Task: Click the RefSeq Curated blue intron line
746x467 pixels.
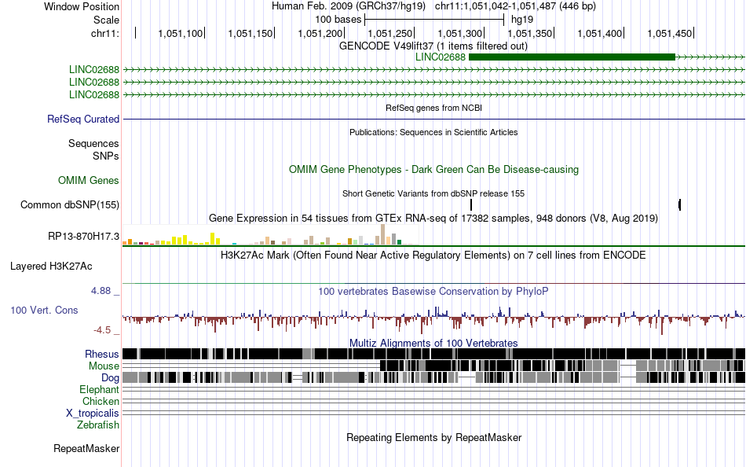Action: [434, 119]
